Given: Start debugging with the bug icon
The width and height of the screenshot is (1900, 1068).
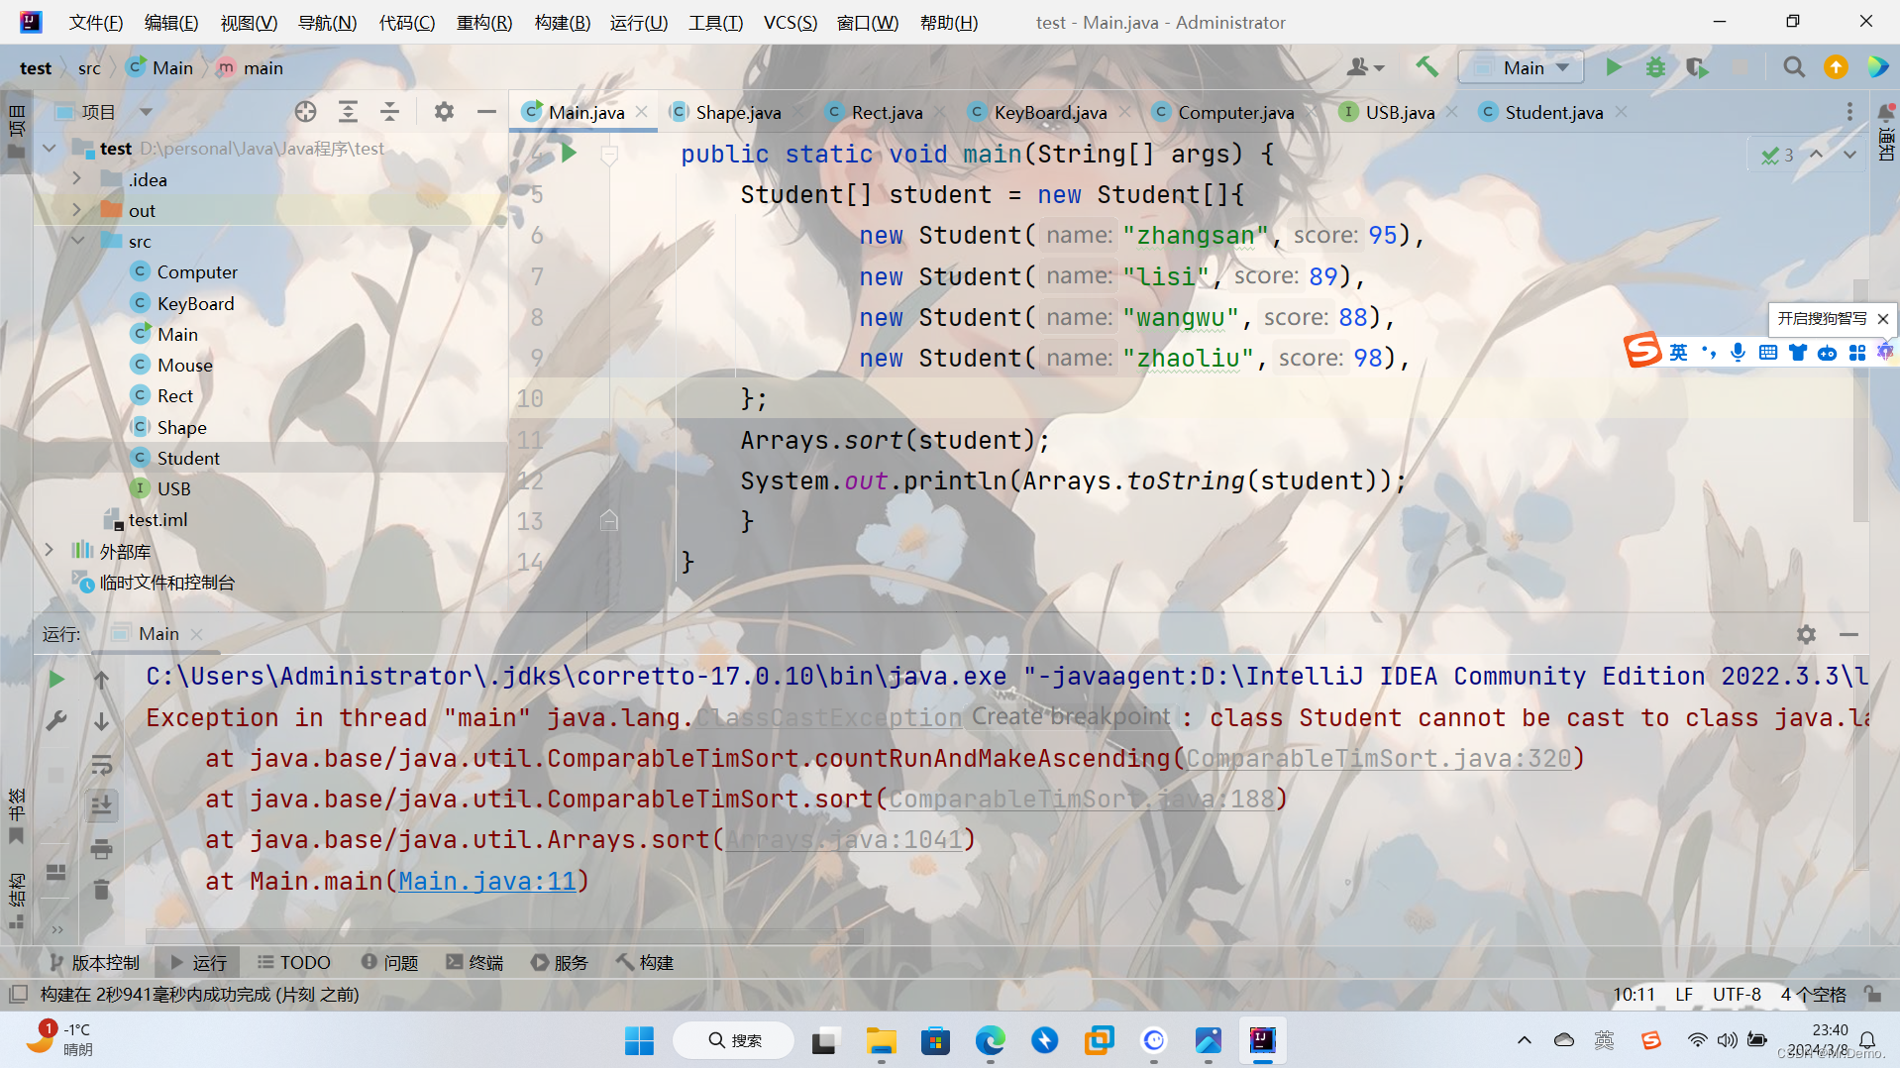Looking at the screenshot, I should tap(1655, 67).
